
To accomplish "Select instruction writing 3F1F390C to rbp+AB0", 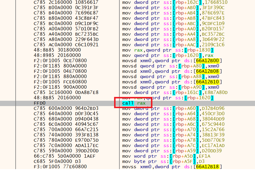I will [173, 8].
